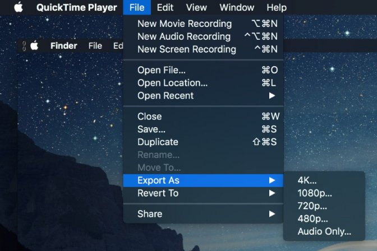Open the View menu

coord(196,7)
